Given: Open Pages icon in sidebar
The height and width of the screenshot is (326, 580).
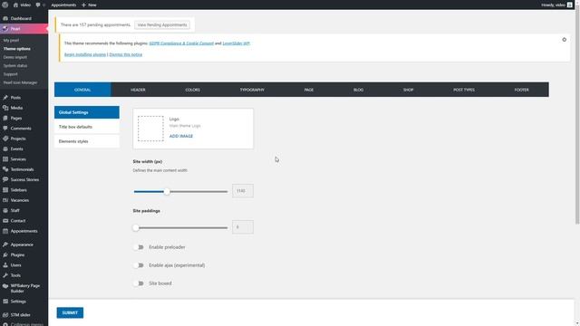Looking at the screenshot, I should pyautogui.click(x=5, y=118).
